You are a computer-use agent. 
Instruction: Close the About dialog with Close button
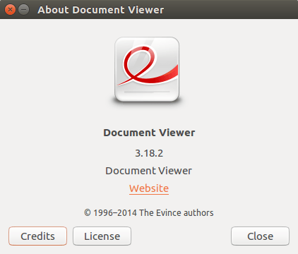click(260, 236)
